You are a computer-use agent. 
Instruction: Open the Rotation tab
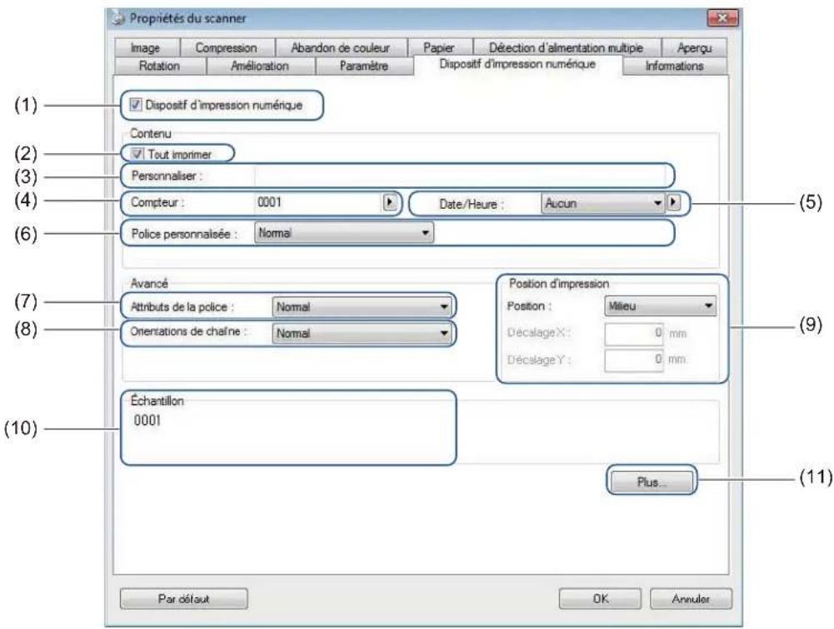click(x=159, y=66)
